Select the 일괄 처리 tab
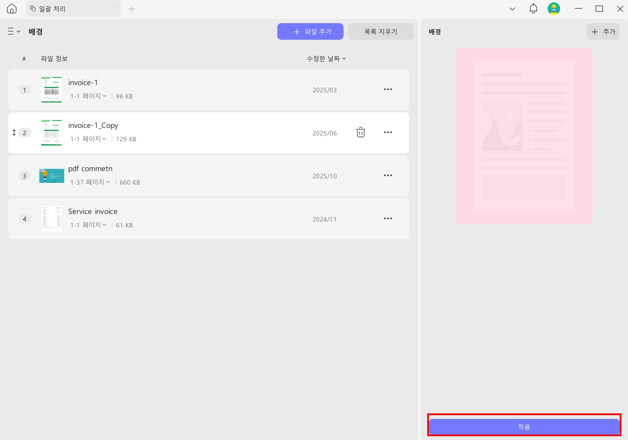628x440 pixels. click(73, 9)
